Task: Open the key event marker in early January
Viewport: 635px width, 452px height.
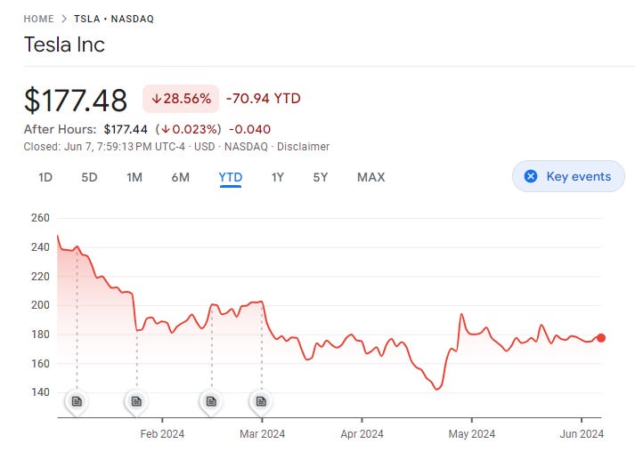Action: [77, 401]
